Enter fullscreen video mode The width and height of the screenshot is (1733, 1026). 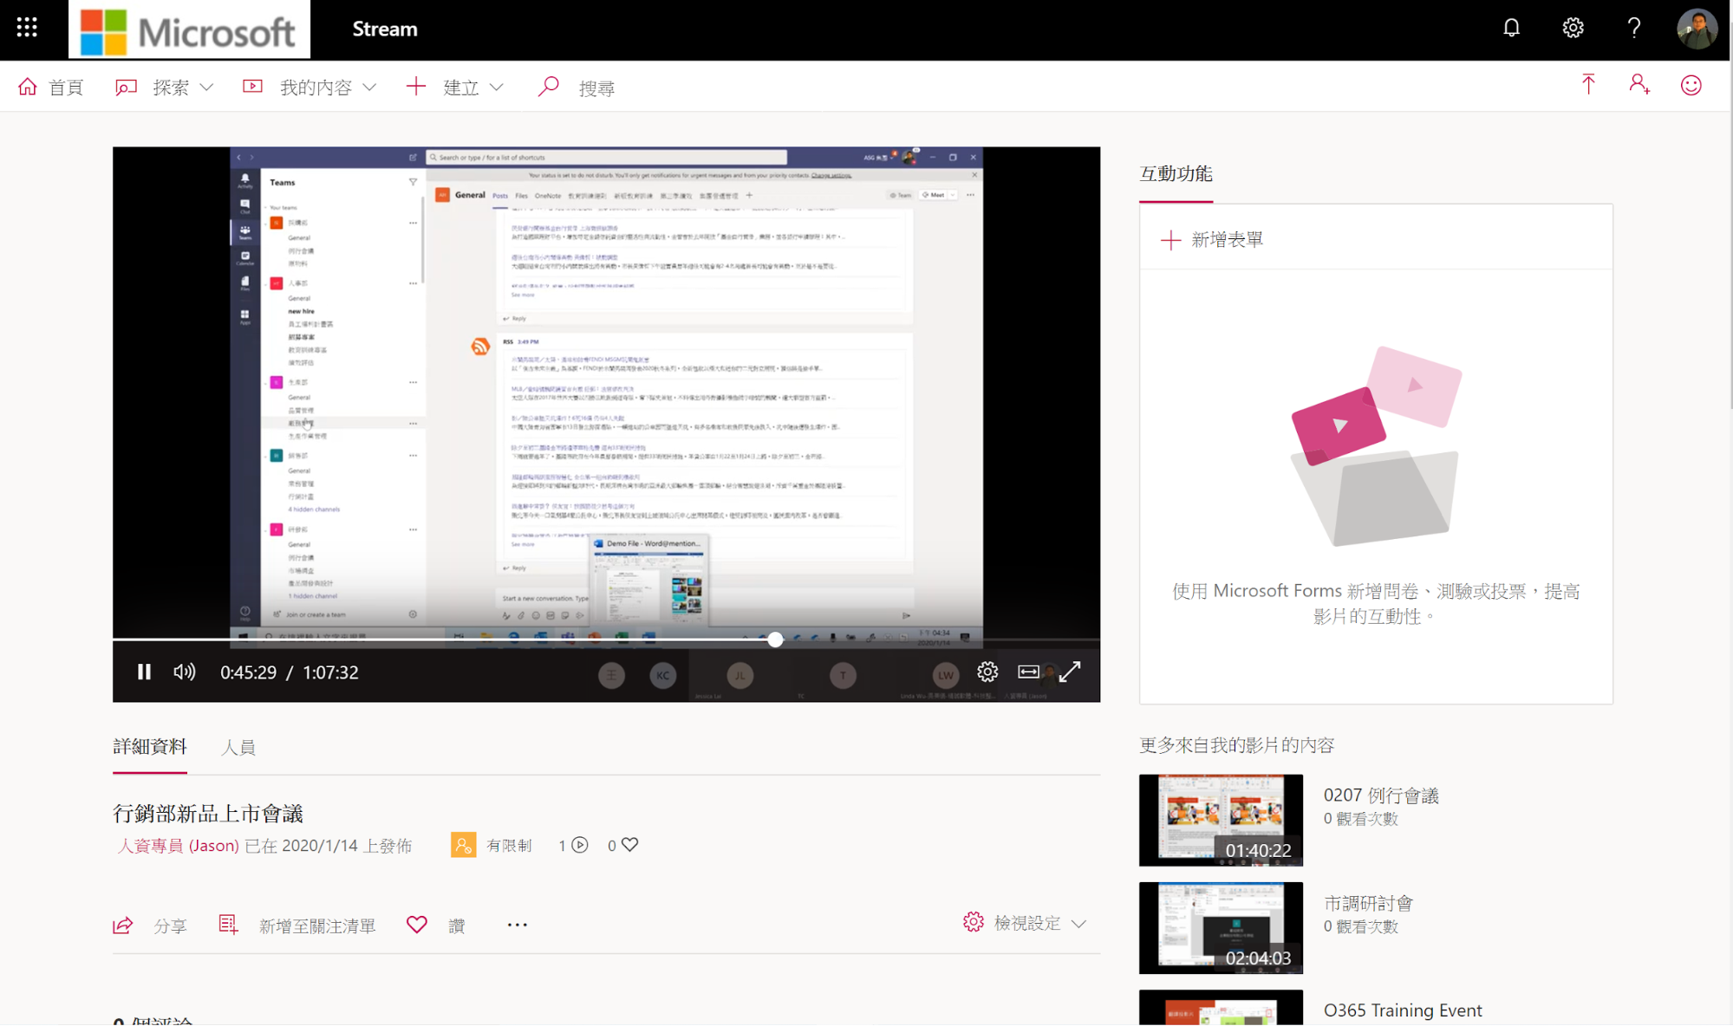pos(1070,672)
